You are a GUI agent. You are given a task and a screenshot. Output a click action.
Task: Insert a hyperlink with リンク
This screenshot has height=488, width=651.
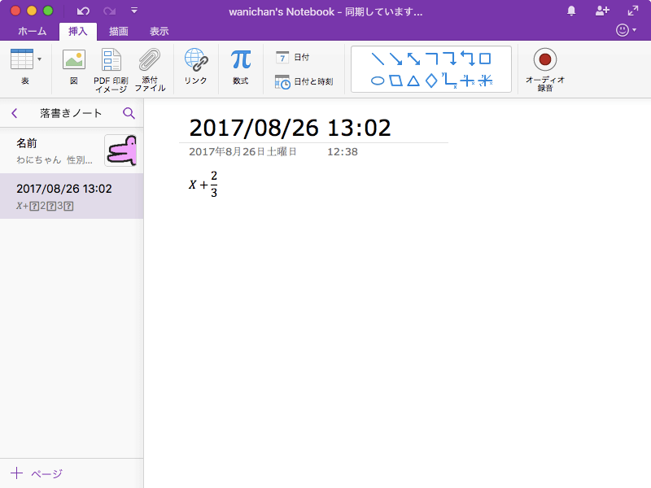pyautogui.click(x=196, y=67)
